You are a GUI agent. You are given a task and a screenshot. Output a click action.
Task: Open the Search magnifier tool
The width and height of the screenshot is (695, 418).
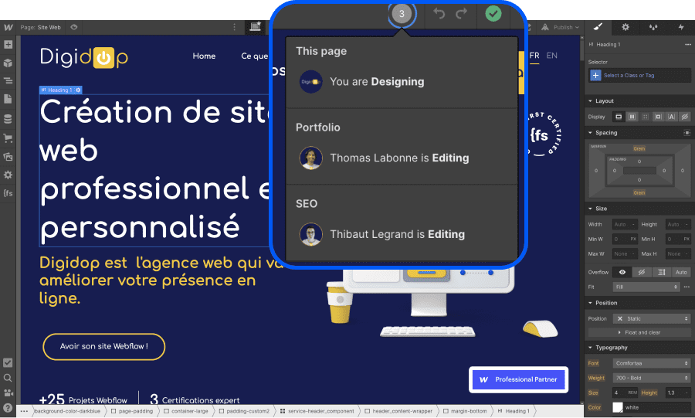(x=8, y=378)
